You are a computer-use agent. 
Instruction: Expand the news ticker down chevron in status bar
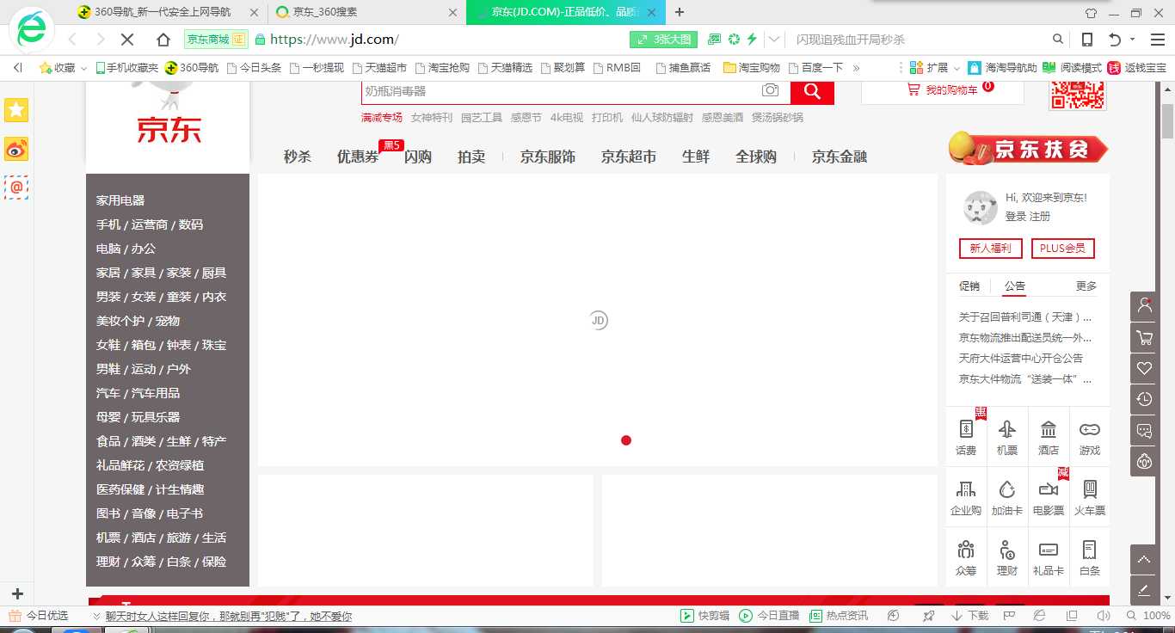(x=96, y=617)
